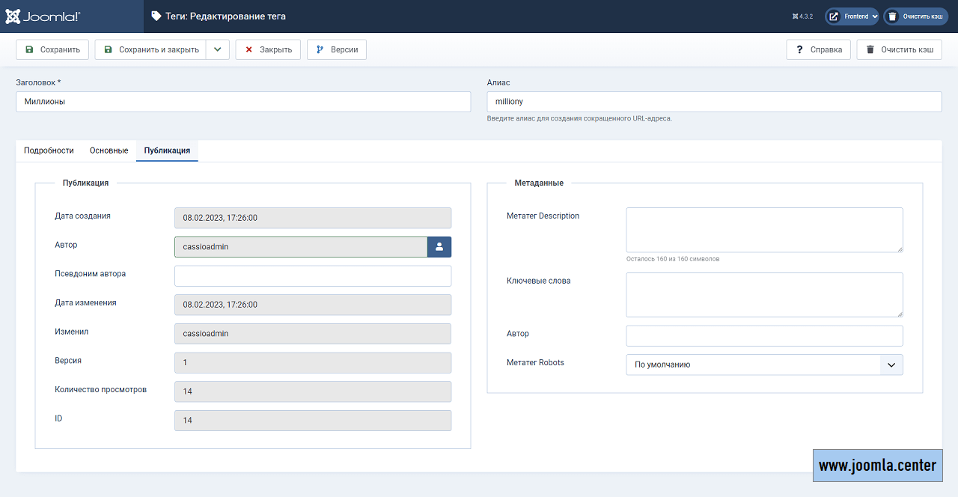Click the toolbar Очистить кэш button
Screen dimensions: 958x497
(899, 50)
